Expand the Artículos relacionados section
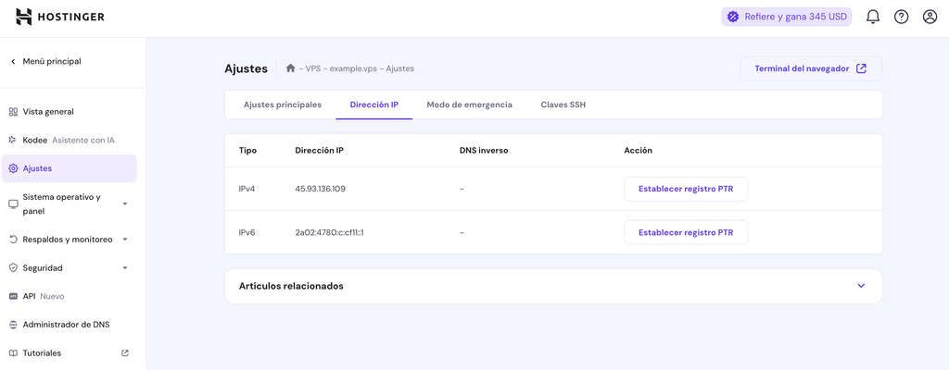Viewport: 949px width, 370px height. (860, 286)
